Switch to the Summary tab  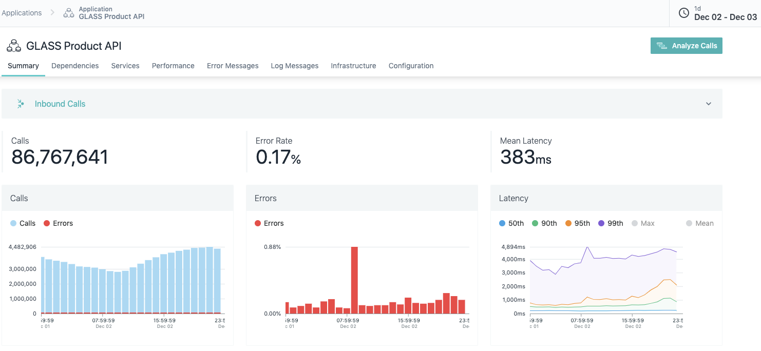tap(24, 66)
